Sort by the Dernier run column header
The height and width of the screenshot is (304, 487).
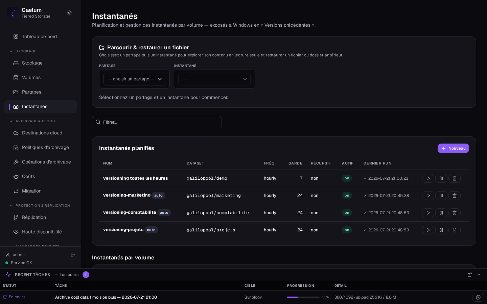point(377,163)
